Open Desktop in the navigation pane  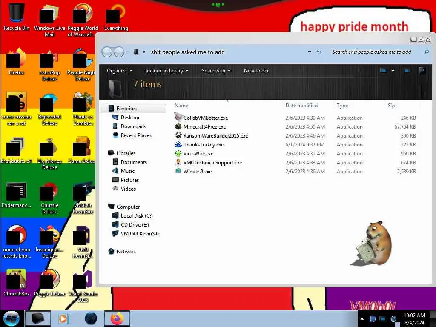[129, 118]
